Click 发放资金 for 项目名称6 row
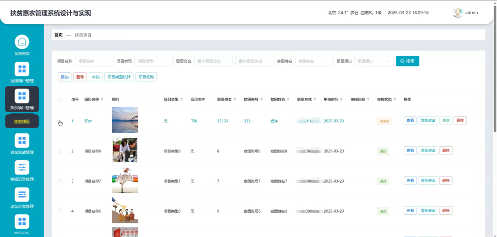The image size is (497, 237). pos(428,210)
